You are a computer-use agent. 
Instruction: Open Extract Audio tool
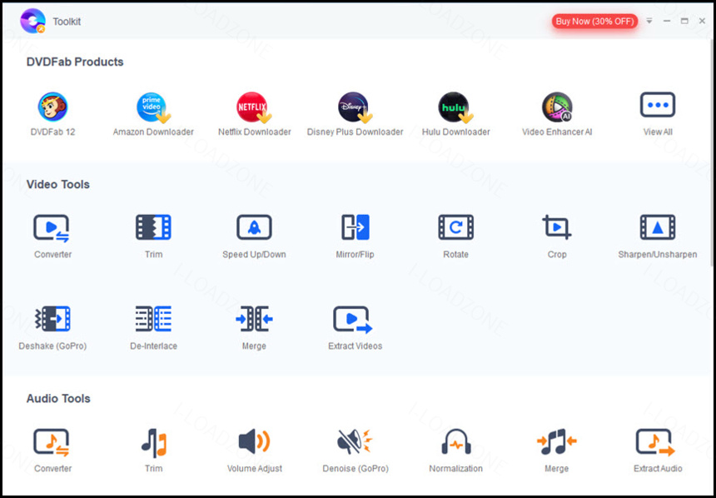pos(655,442)
